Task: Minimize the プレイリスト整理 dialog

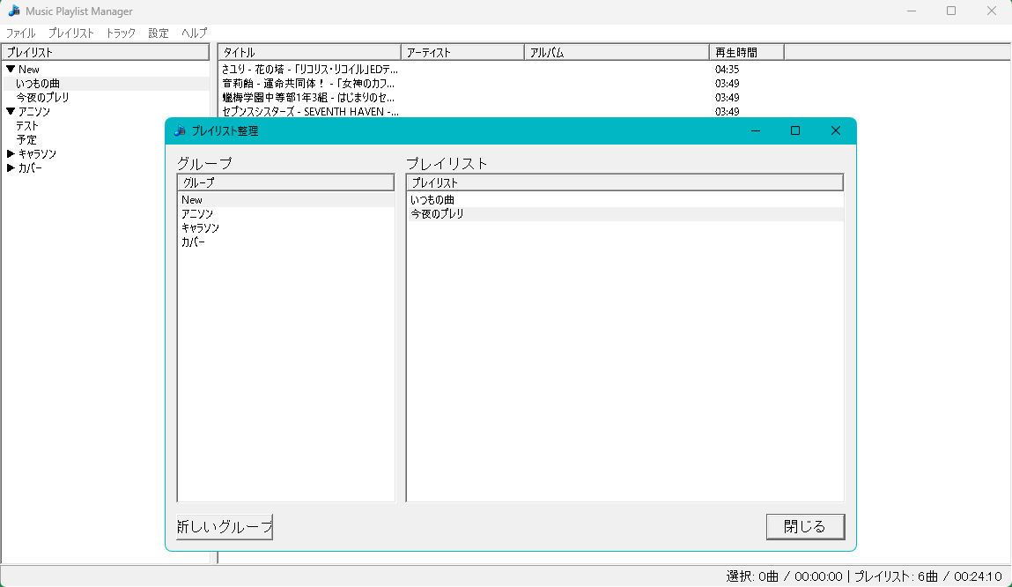Action: click(x=756, y=131)
